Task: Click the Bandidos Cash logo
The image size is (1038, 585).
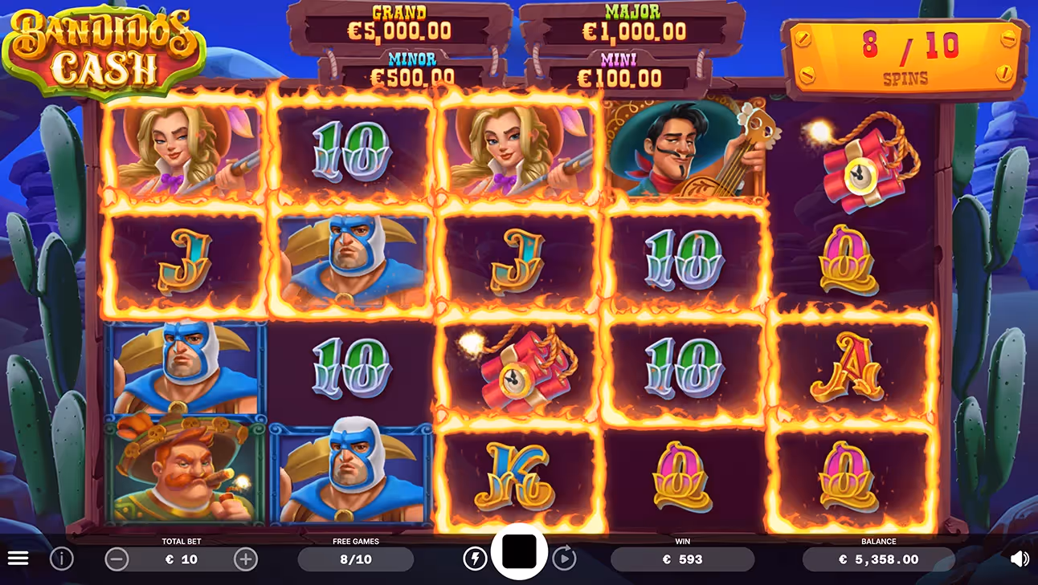Action: pos(103,48)
